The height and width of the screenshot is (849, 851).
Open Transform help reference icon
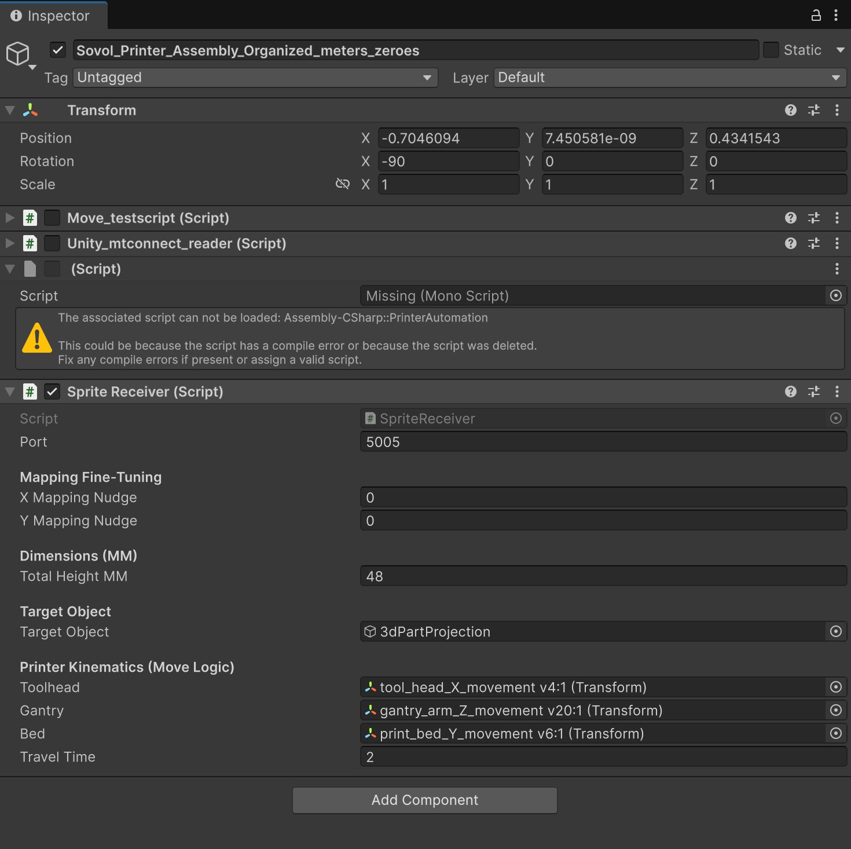coord(791,110)
